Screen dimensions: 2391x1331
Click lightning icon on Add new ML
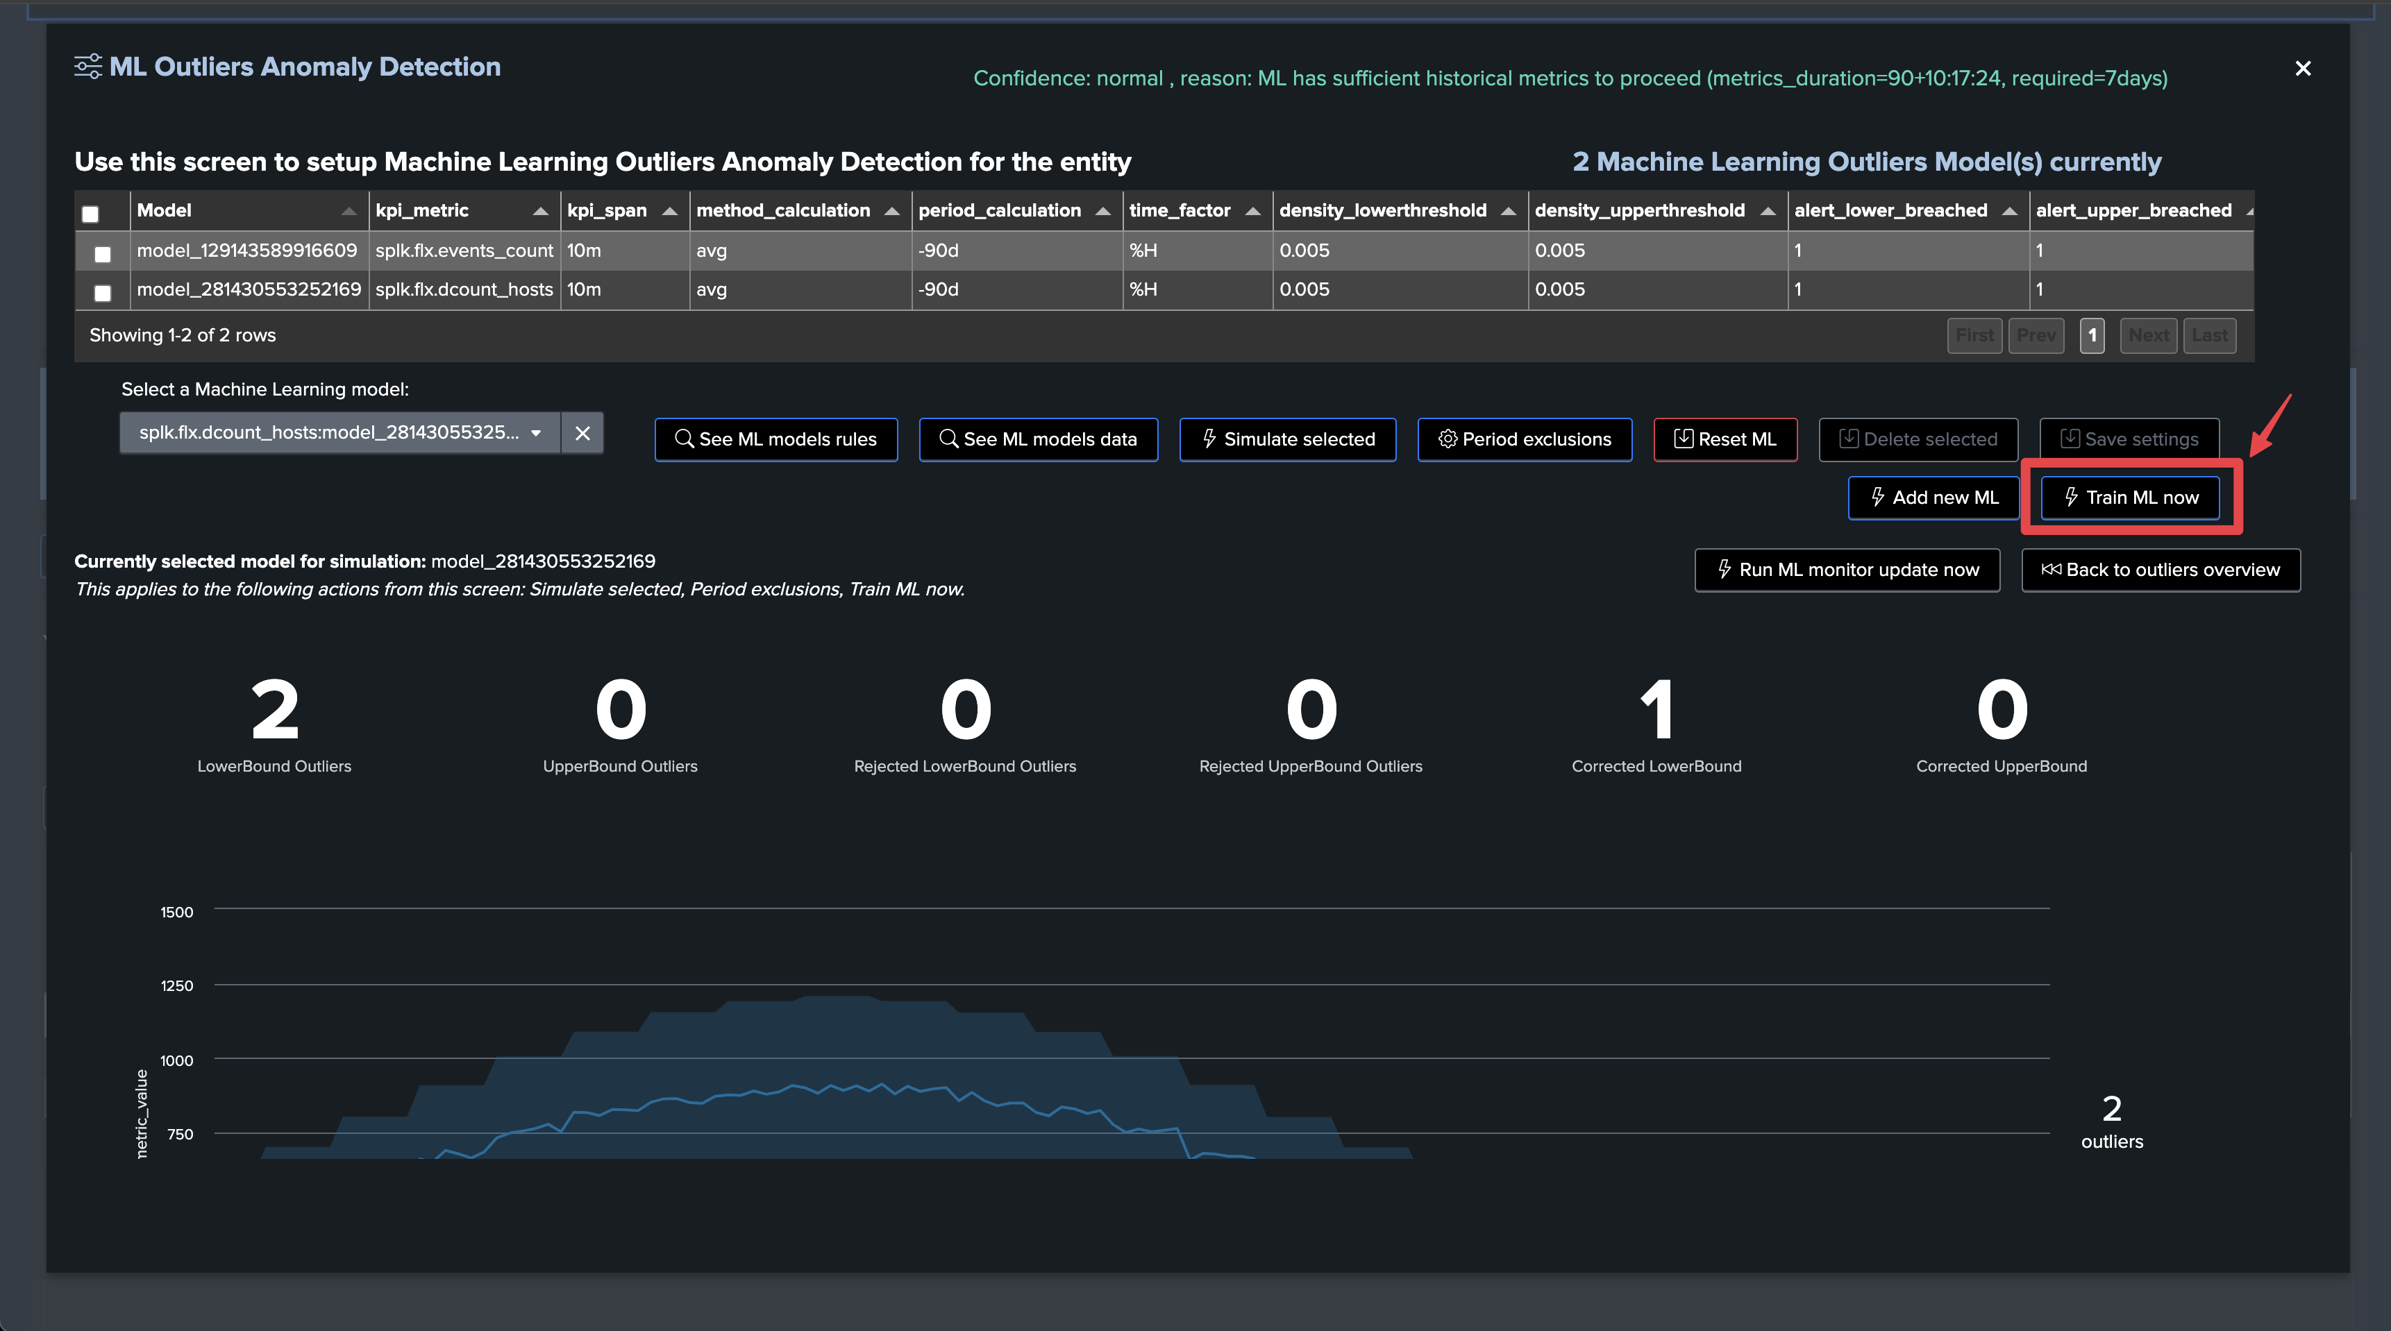1878,497
